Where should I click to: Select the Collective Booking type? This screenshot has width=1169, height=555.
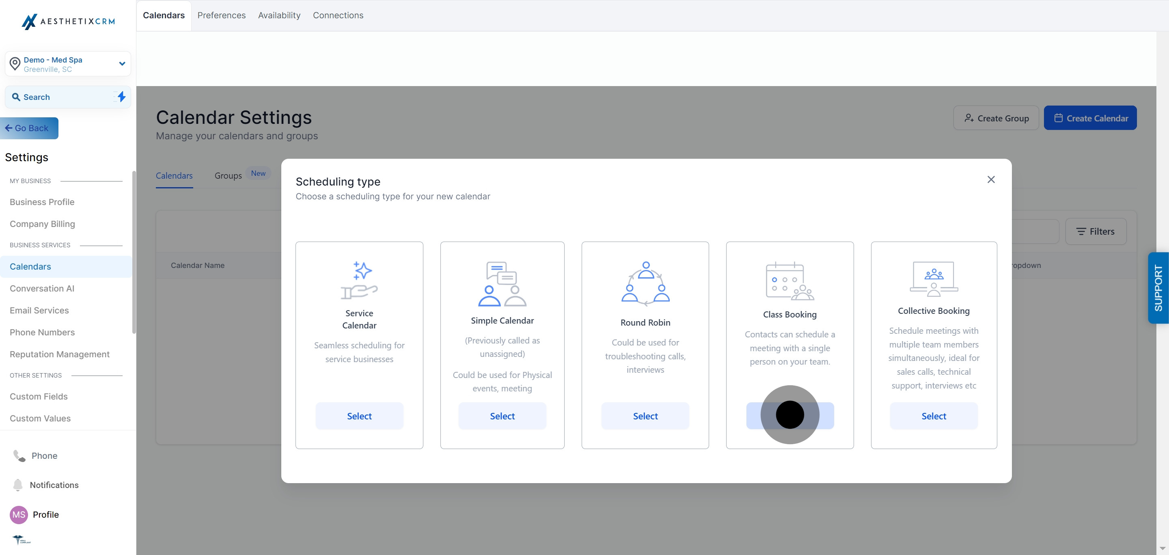click(x=934, y=416)
